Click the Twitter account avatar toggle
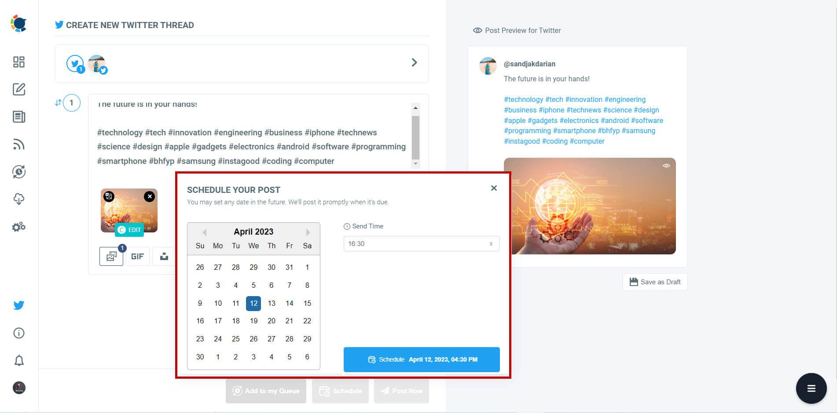Viewport: 837px width, 413px height. (x=97, y=63)
